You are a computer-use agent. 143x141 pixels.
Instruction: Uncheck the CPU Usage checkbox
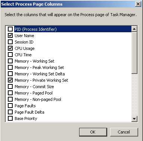click(x=10, y=48)
